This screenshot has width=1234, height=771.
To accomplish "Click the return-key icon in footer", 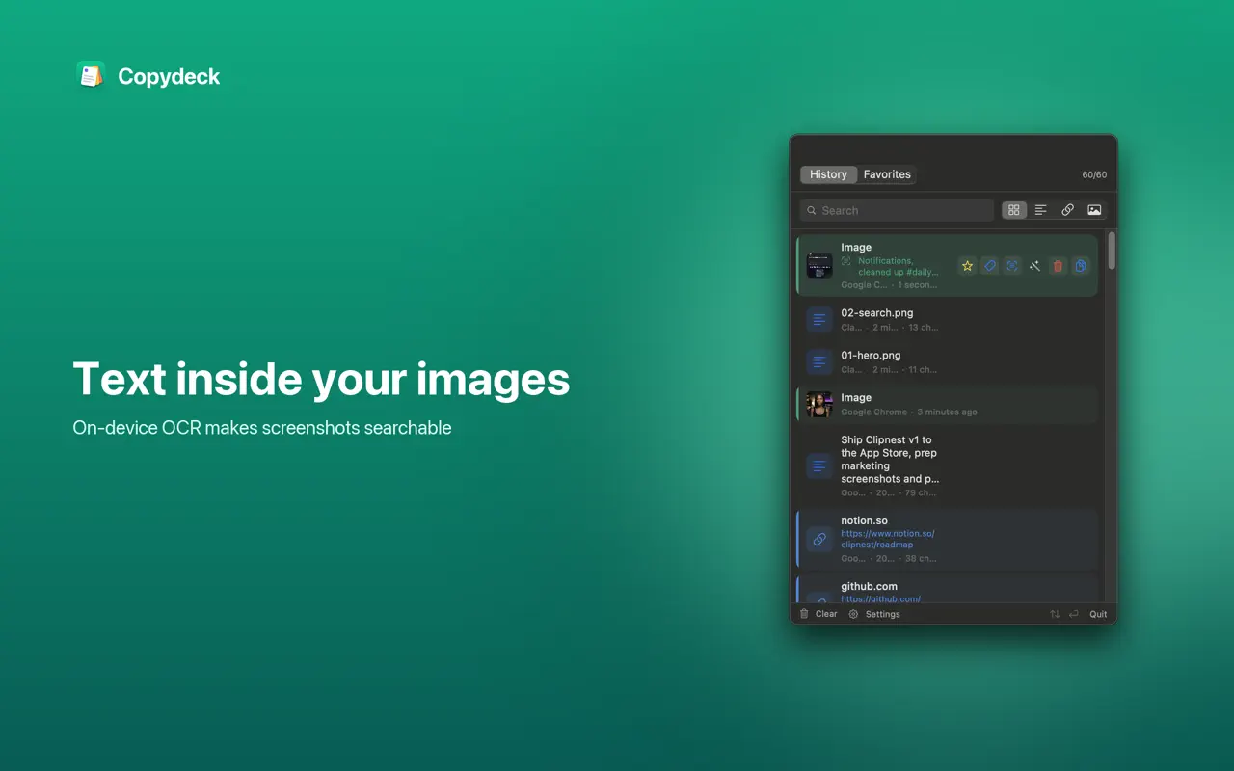I will [x=1074, y=614].
